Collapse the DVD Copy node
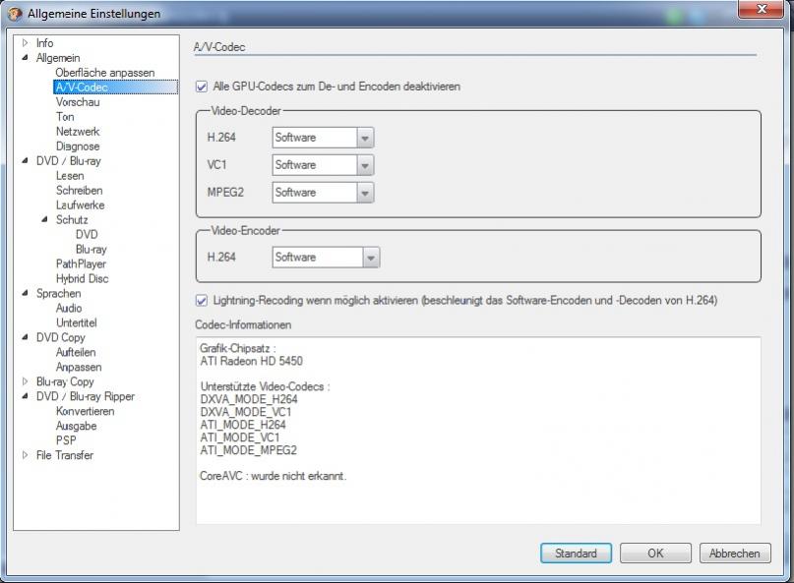This screenshot has height=583, width=794. (x=26, y=337)
